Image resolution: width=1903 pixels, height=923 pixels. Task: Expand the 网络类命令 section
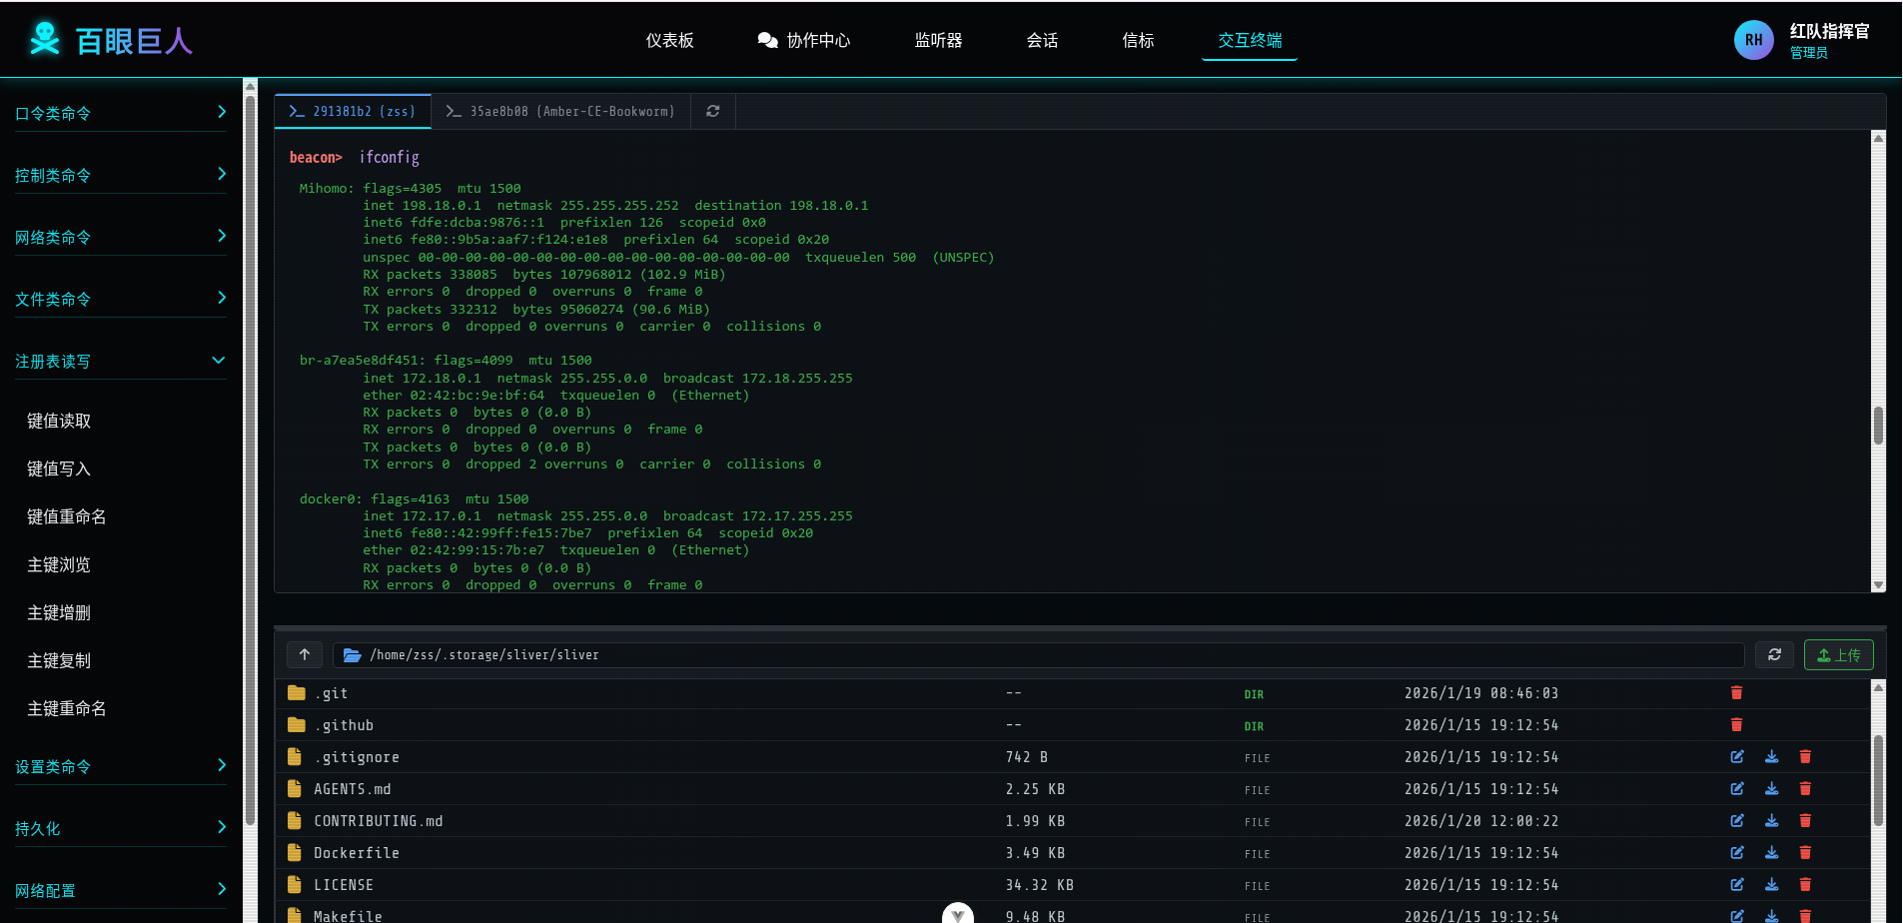click(120, 237)
